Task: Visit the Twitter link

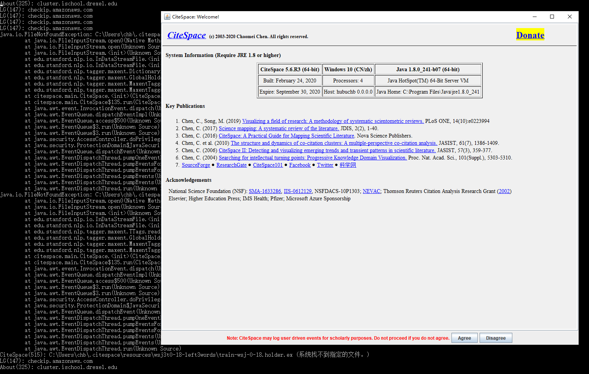Action: pyautogui.click(x=325, y=165)
